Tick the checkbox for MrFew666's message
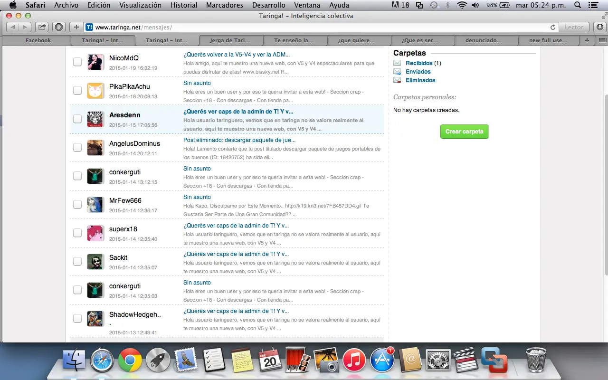 point(77,204)
